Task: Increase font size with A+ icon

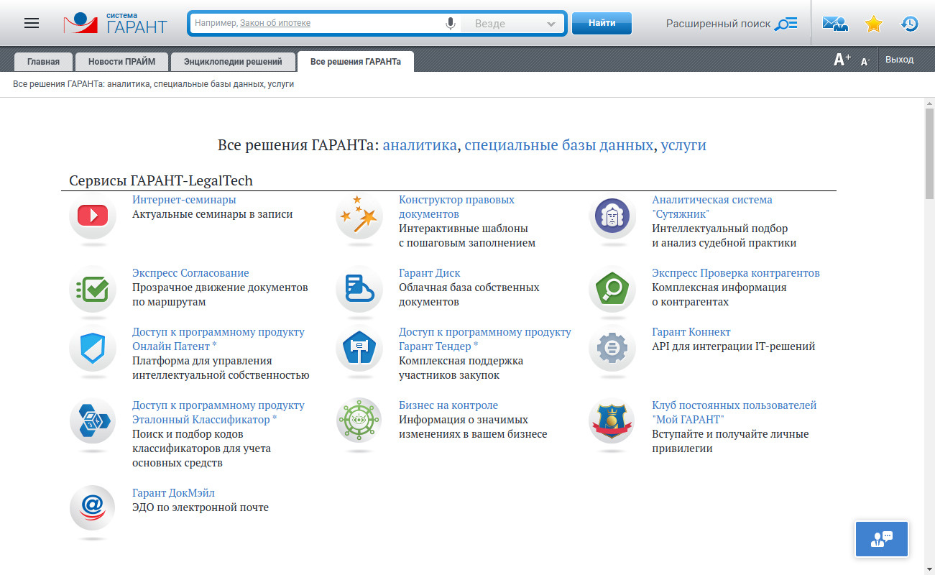Action: (842, 60)
